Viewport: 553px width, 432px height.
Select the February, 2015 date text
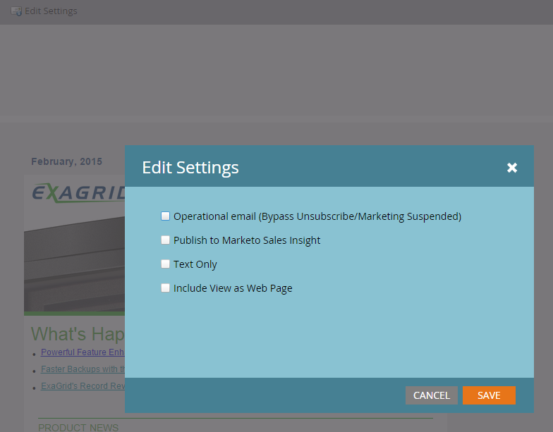click(66, 161)
